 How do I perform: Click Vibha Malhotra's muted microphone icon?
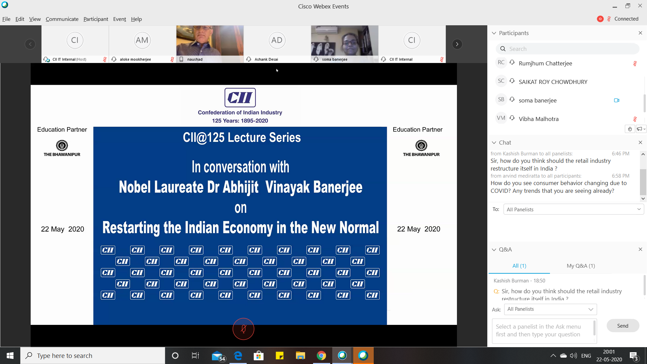635,119
